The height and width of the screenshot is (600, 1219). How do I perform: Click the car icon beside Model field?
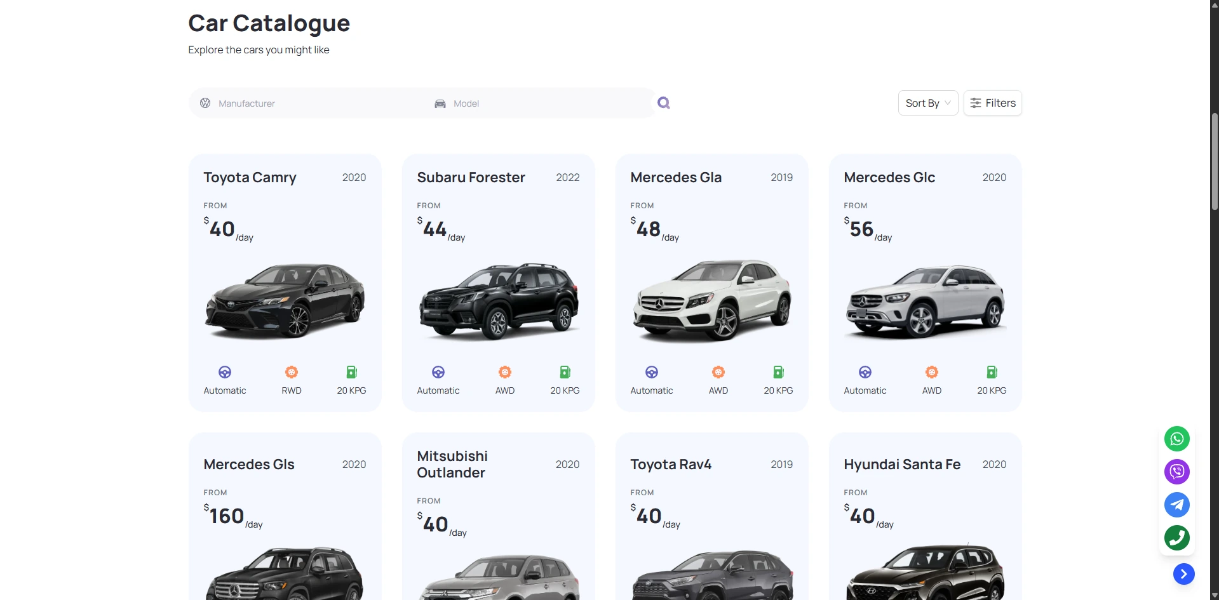click(x=440, y=103)
